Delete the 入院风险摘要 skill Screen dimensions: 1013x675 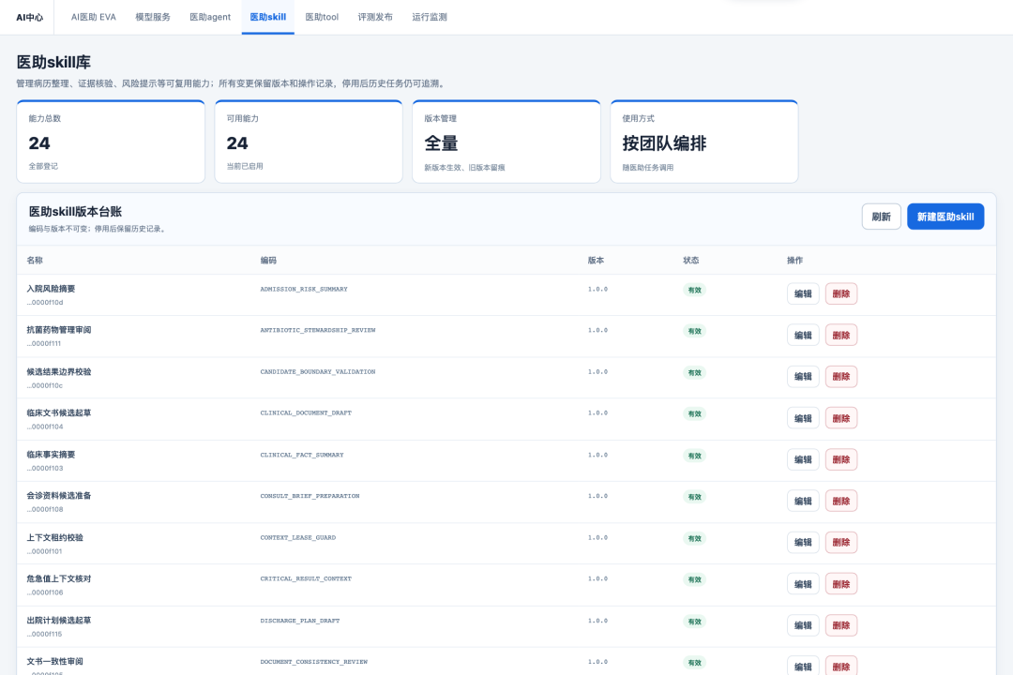click(841, 293)
